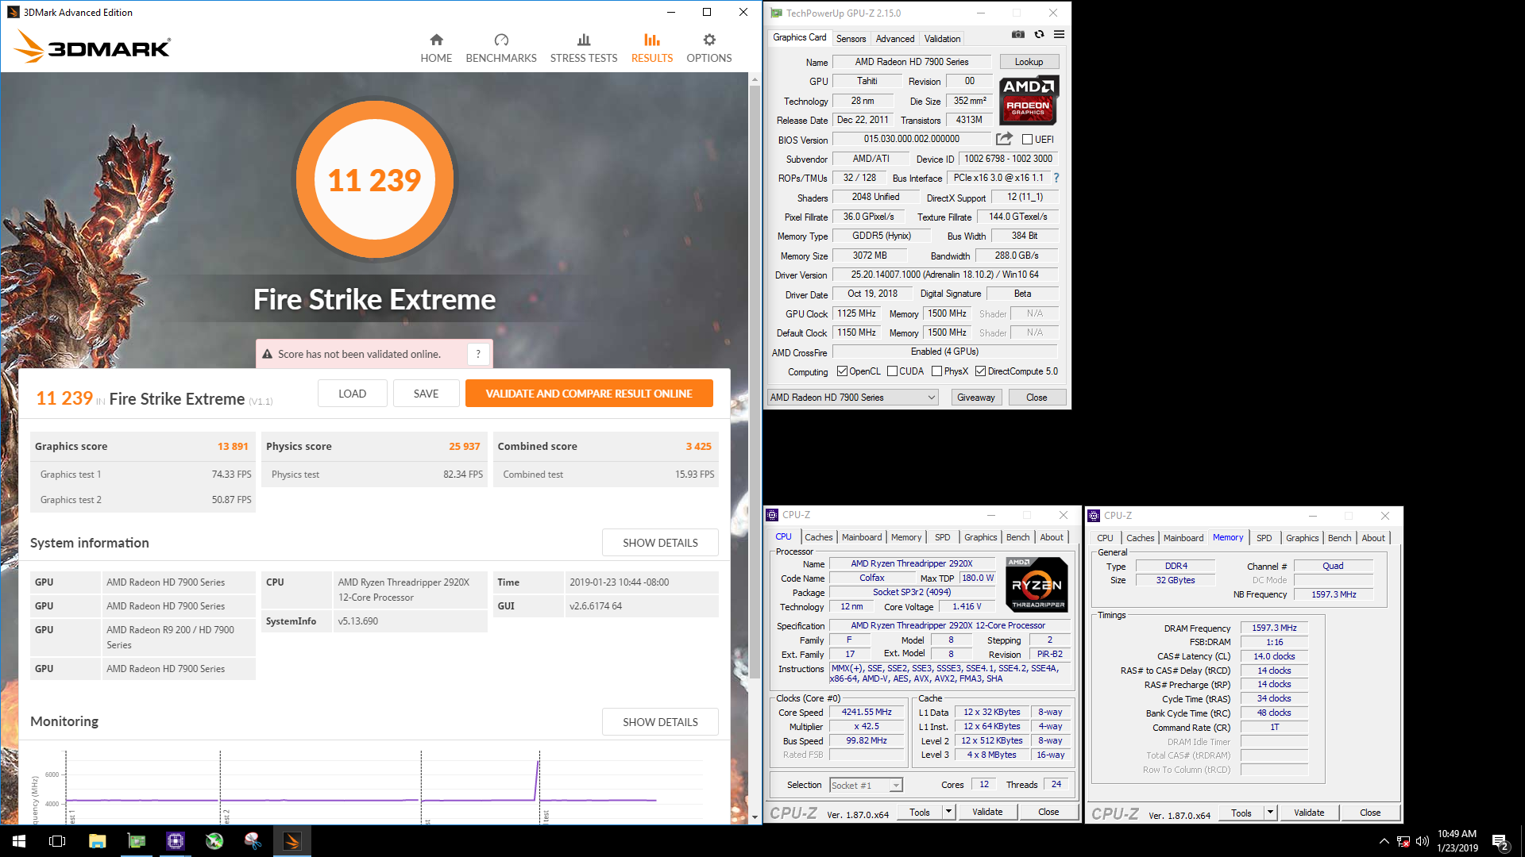
Task: Click the SAVE button in 3DMark
Action: pyautogui.click(x=426, y=394)
